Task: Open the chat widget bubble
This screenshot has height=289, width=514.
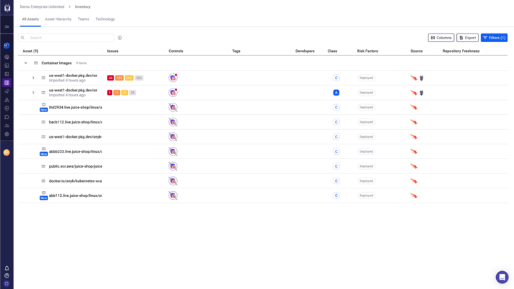Action: pyautogui.click(x=502, y=277)
